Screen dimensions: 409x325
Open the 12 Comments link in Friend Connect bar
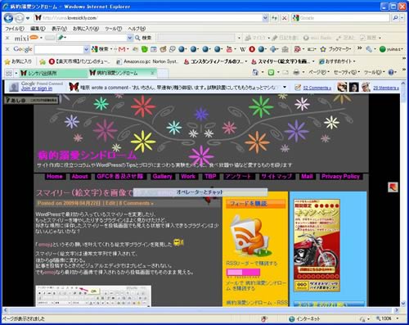tap(317, 88)
